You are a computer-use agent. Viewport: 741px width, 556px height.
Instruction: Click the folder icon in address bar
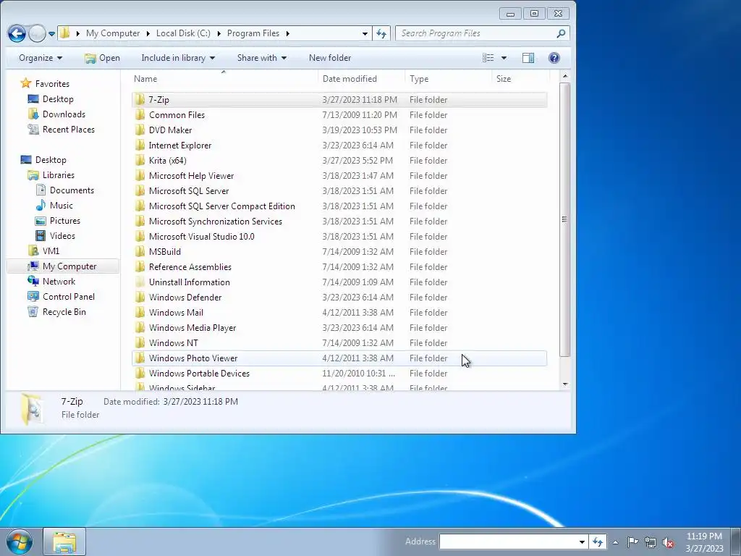coord(64,33)
